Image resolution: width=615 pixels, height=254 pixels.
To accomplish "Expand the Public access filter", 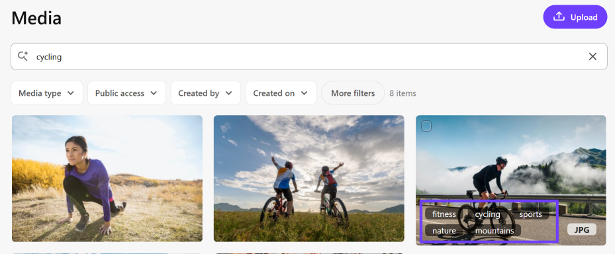I will (126, 93).
